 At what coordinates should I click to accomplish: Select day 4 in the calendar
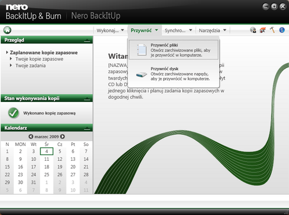tap(47, 151)
